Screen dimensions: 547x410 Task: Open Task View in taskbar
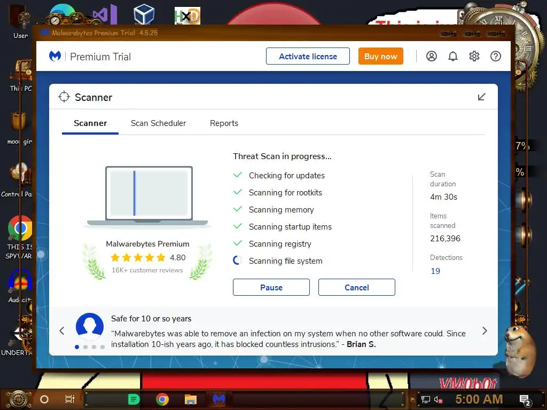70,399
